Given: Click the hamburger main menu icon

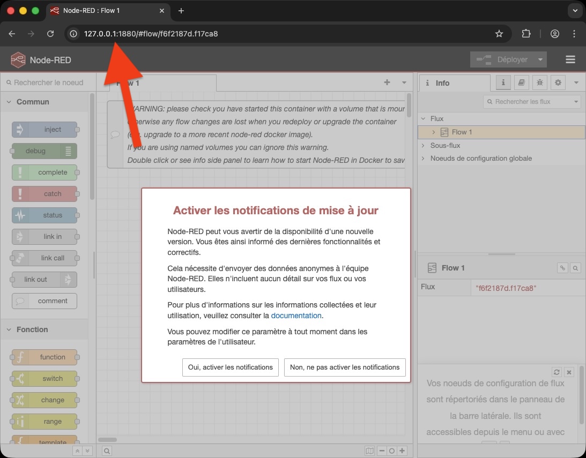Looking at the screenshot, I should 570,59.
